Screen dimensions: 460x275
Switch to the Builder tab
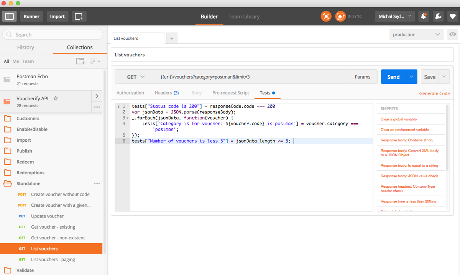click(x=209, y=16)
